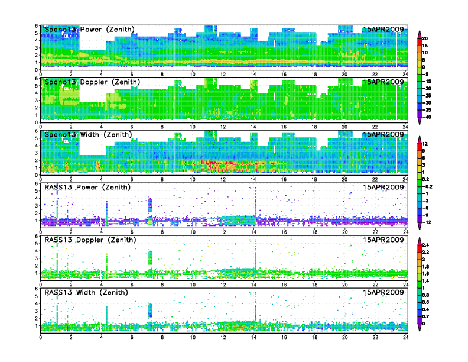
Task: Click the 15APR2009 date in RASS13 Width panel
Action: (x=383, y=292)
